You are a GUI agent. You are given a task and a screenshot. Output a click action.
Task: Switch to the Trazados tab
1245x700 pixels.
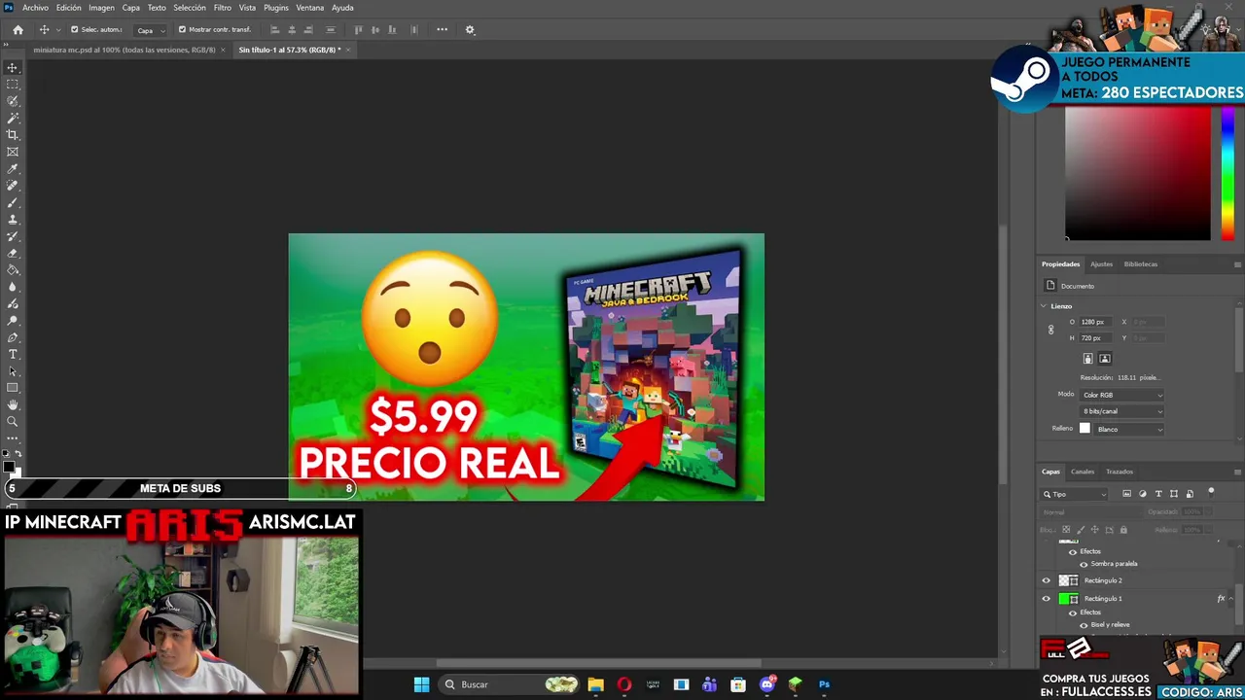point(1120,472)
